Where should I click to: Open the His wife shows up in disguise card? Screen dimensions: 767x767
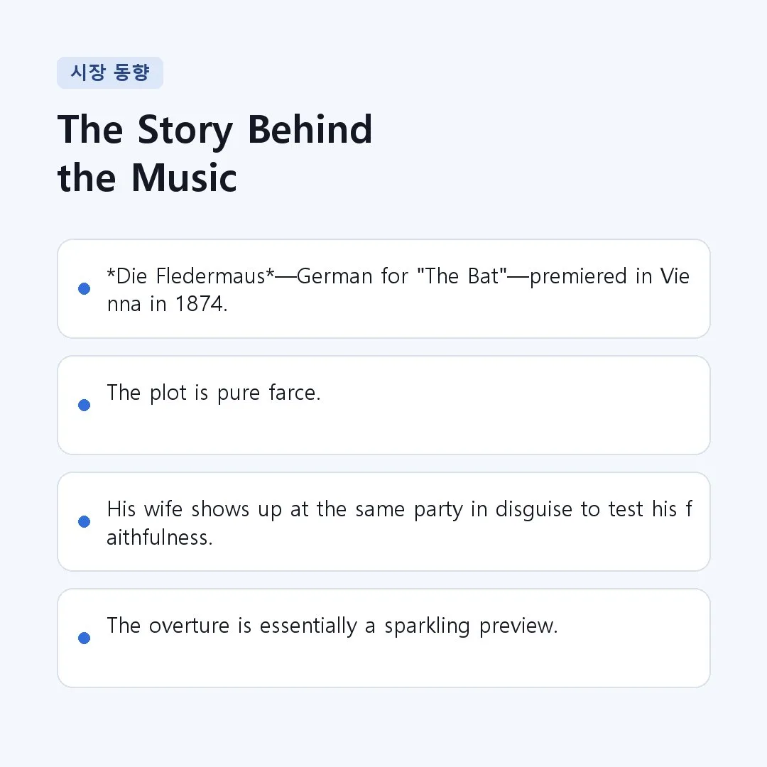tap(383, 521)
